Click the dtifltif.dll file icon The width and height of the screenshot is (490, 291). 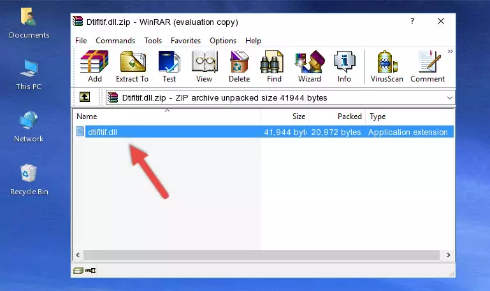[x=80, y=131]
